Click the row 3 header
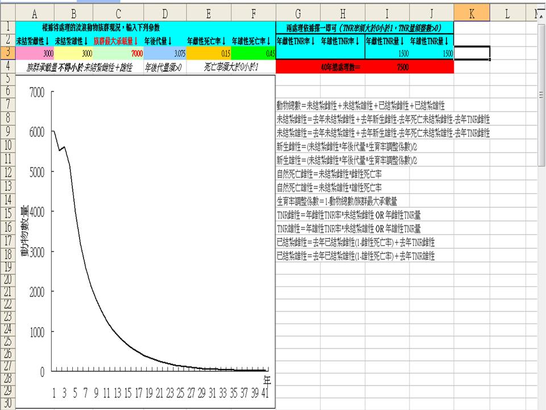Viewport: 546px width, 410px height. pyautogui.click(x=8, y=53)
